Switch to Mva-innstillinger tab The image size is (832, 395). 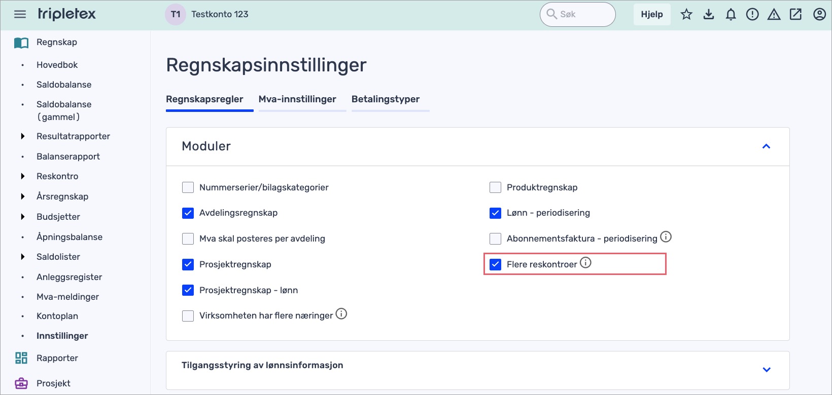click(297, 99)
